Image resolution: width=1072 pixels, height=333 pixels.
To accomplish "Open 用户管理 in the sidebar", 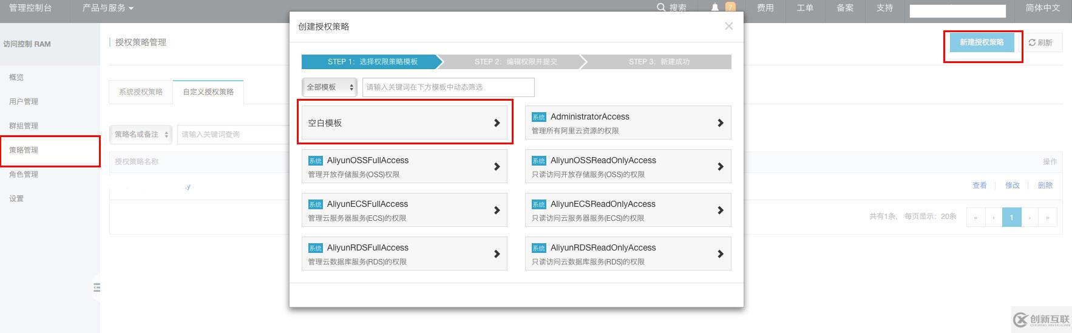I will coord(24,101).
